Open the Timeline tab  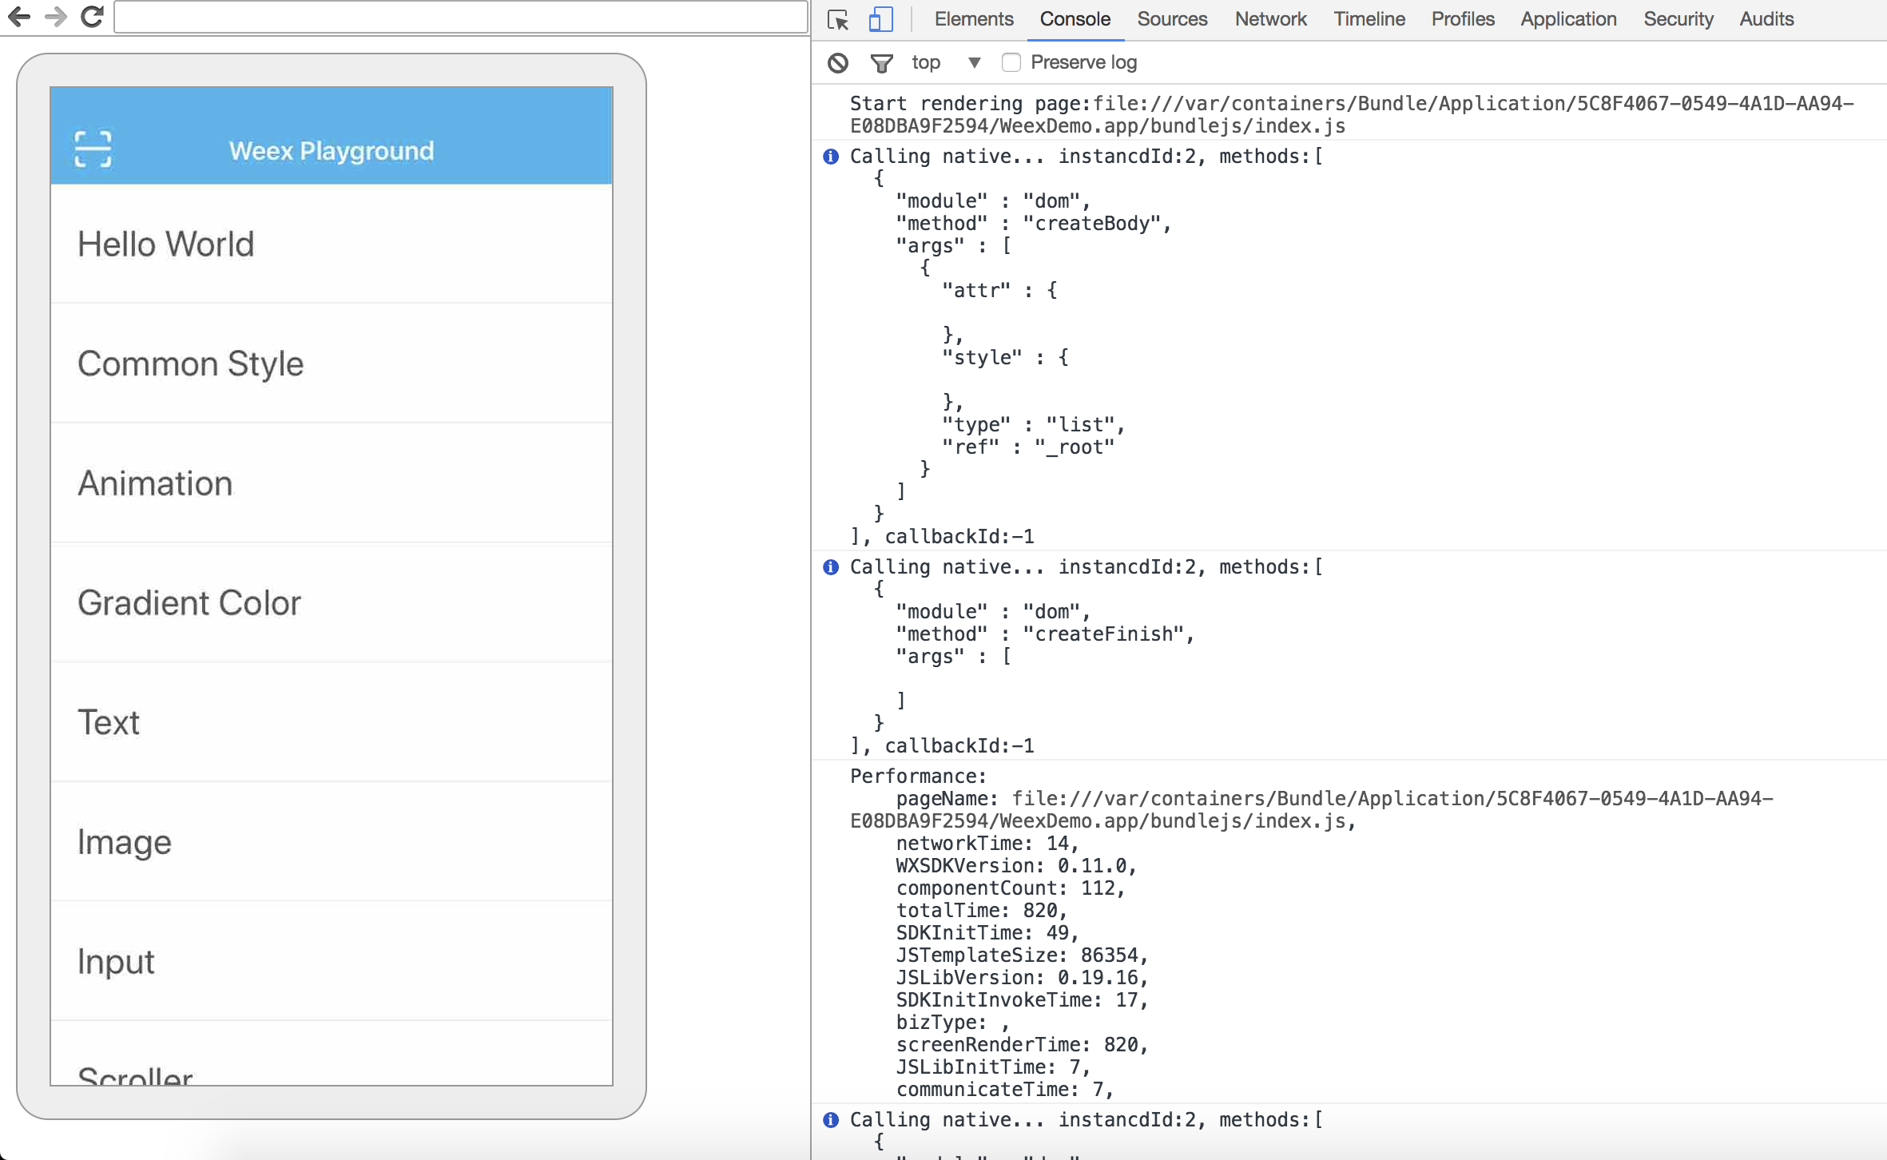click(1369, 19)
